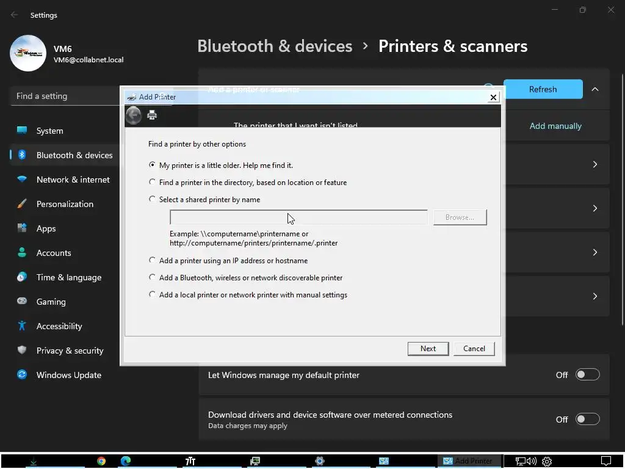Click the printer icon in Add Printer header
This screenshot has height=469, width=625.
[152, 115]
